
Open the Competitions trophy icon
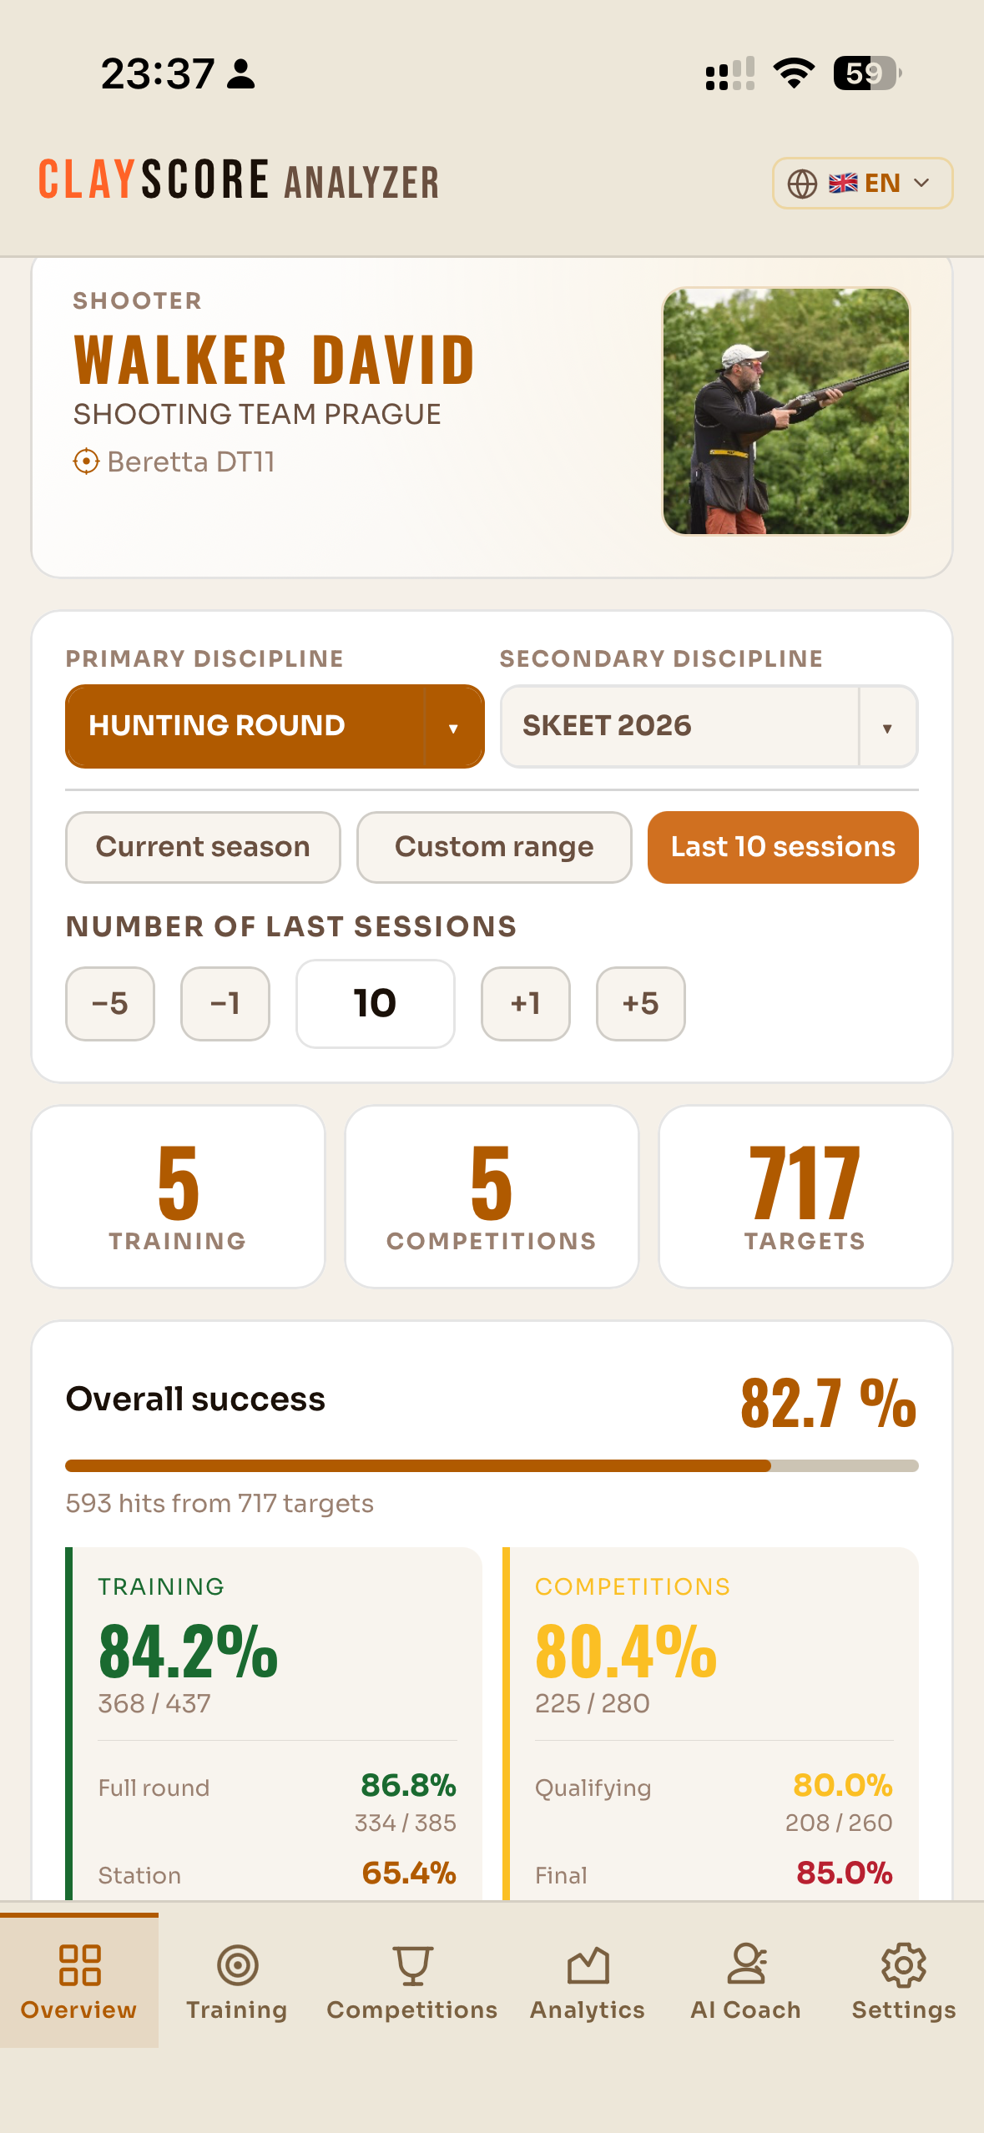(412, 1964)
